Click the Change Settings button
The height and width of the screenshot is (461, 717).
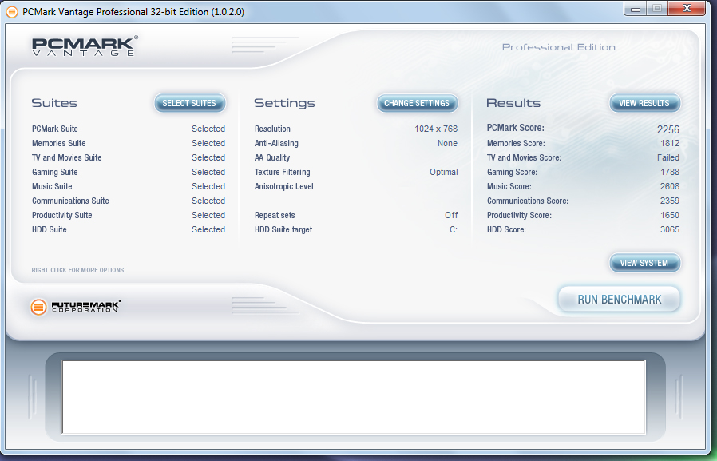417,103
